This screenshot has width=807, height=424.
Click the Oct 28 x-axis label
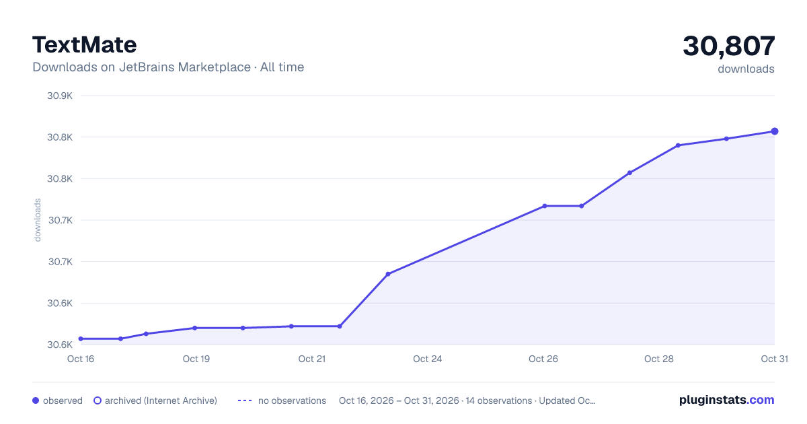pos(659,359)
